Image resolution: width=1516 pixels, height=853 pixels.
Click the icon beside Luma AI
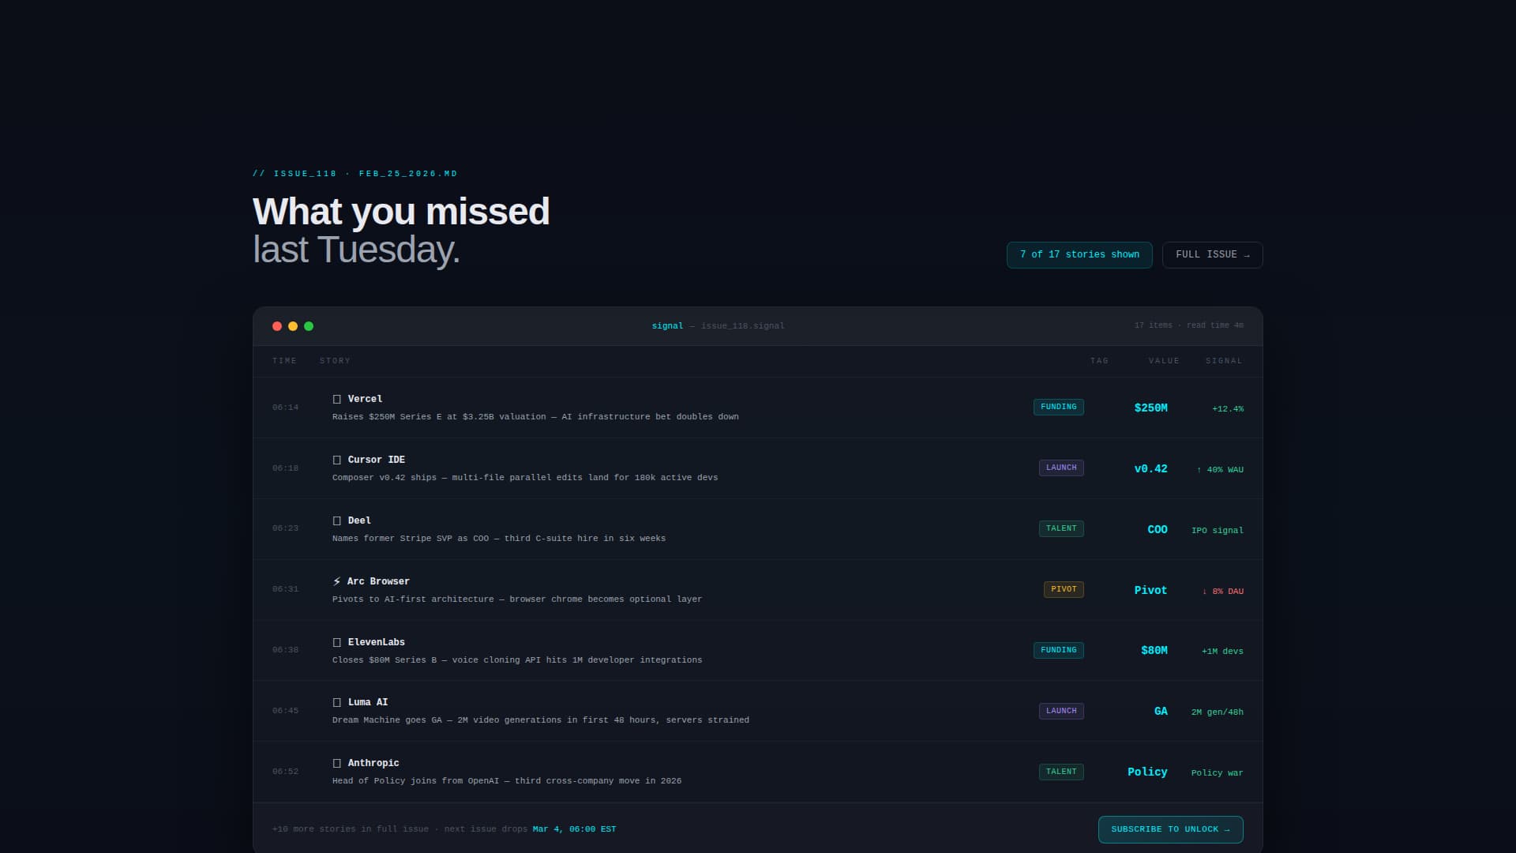tap(337, 703)
